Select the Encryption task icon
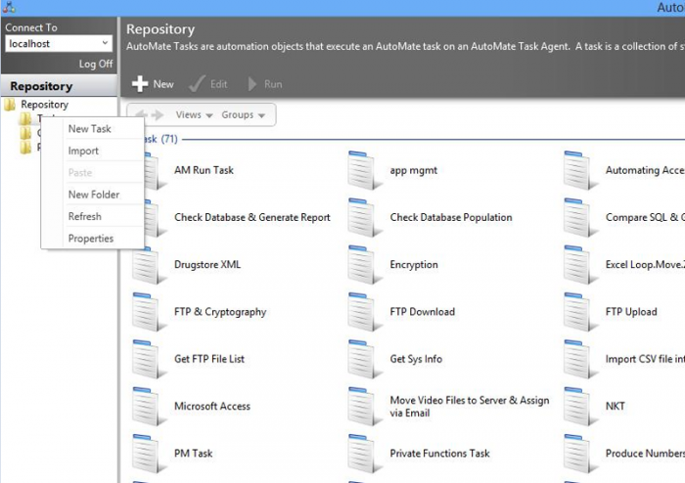The image size is (685, 483). click(x=363, y=266)
